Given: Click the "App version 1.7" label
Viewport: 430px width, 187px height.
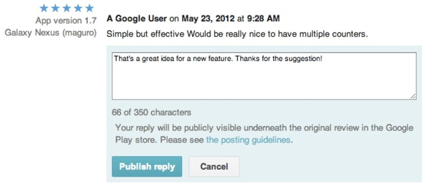Looking at the screenshot, I should pos(66,21).
